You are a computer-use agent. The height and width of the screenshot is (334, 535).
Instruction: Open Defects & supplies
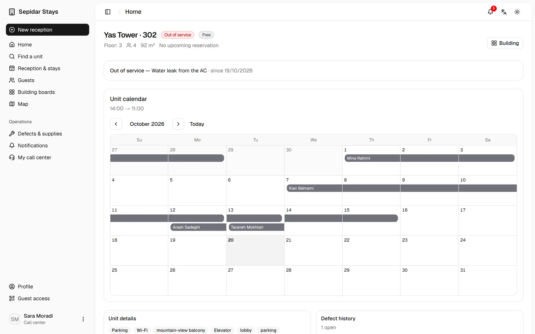tap(47, 134)
